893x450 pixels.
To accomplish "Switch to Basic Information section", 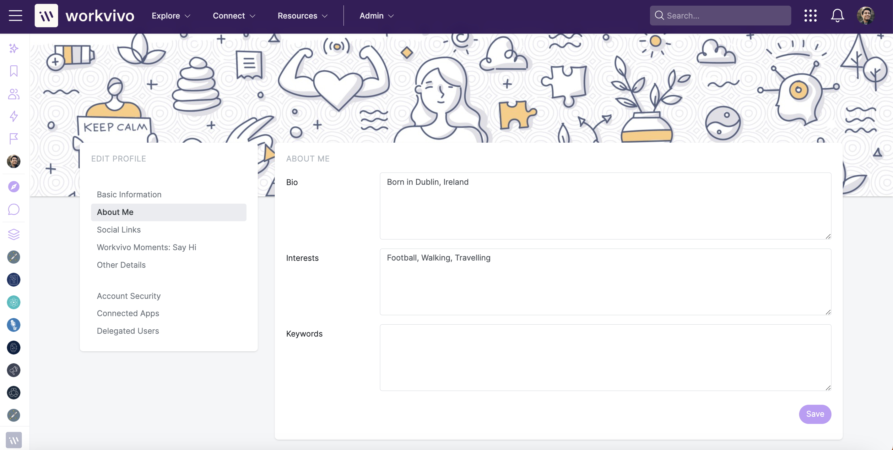I will (x=129, y=194).
